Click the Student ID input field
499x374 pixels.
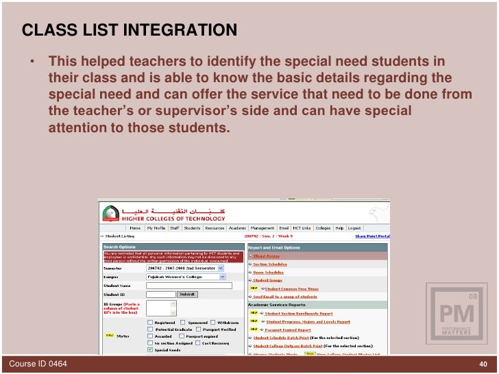click(x=161, y=295)
